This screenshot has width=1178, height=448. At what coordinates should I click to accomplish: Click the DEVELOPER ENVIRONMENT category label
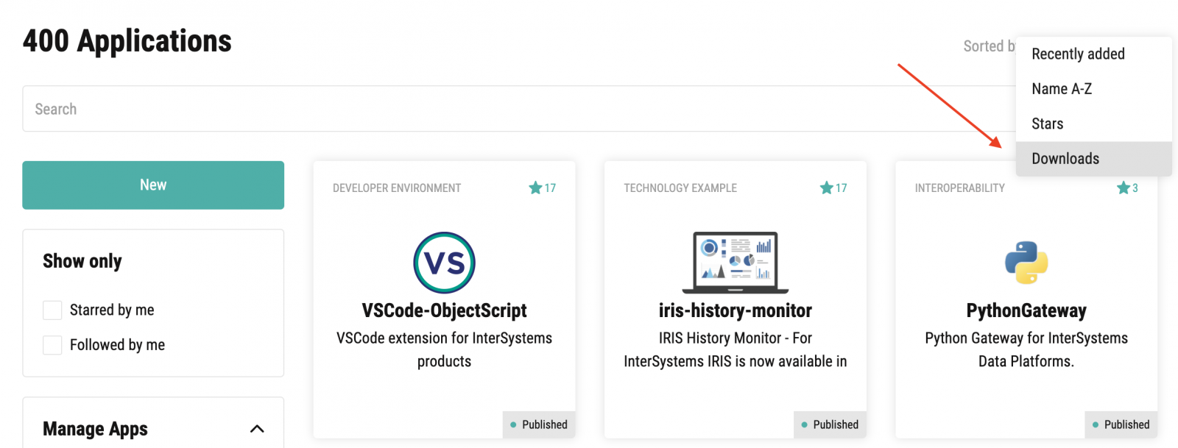(x=397, y=188)
